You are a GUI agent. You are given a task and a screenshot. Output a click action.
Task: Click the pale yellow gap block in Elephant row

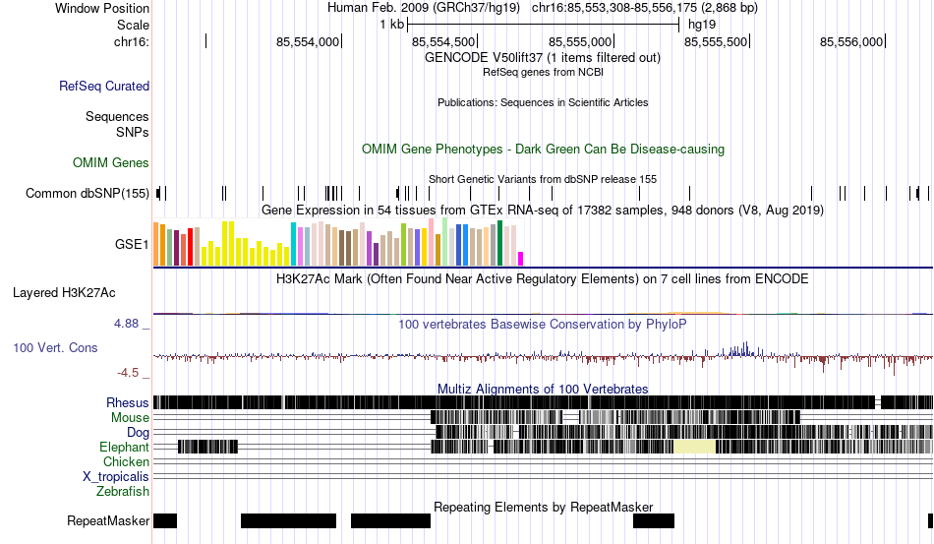click(694, 447)
